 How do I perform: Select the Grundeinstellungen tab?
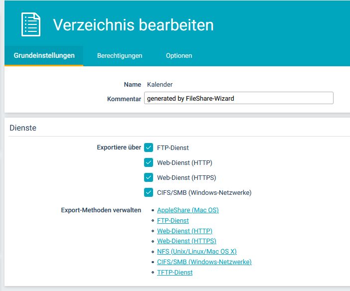tap(44, 56)
